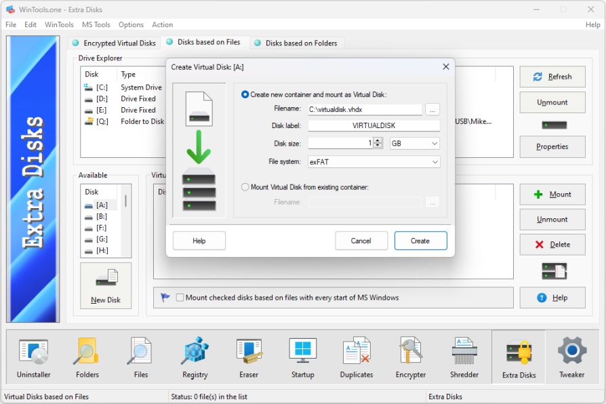Open the Help menu in menu bar
This screenshot has width=606, height=404.
point(592,25)
